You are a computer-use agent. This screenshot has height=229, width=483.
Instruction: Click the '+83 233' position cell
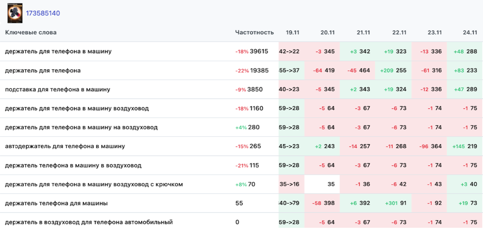465,70
